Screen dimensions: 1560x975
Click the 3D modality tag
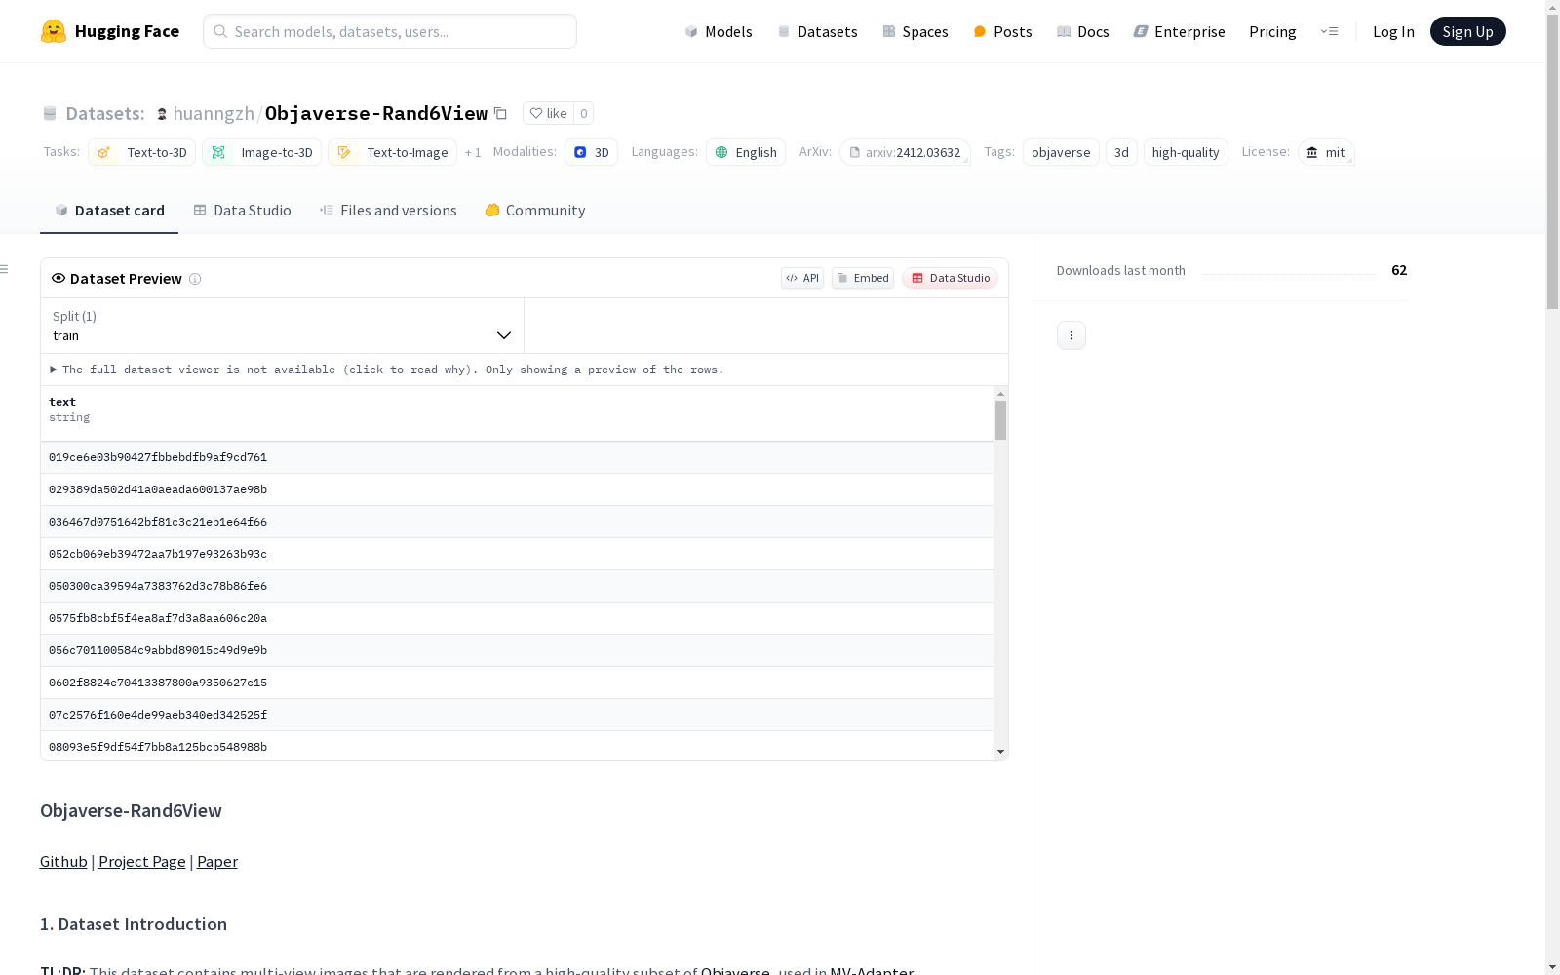(592, 152)
